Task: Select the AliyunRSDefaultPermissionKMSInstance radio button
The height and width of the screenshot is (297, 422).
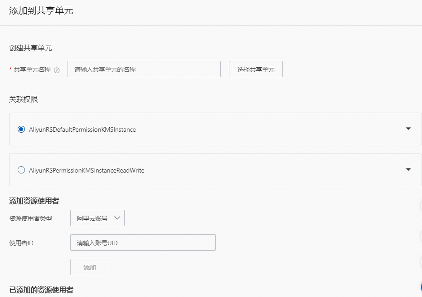Action: [x=20, y=129]
